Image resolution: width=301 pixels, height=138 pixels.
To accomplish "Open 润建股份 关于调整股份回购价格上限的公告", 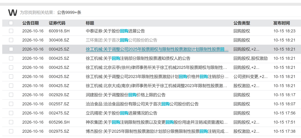I will coord(125,95).
